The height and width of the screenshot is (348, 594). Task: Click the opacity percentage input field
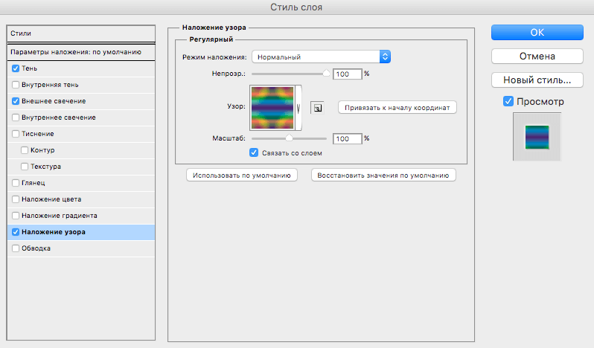(347, 74)
